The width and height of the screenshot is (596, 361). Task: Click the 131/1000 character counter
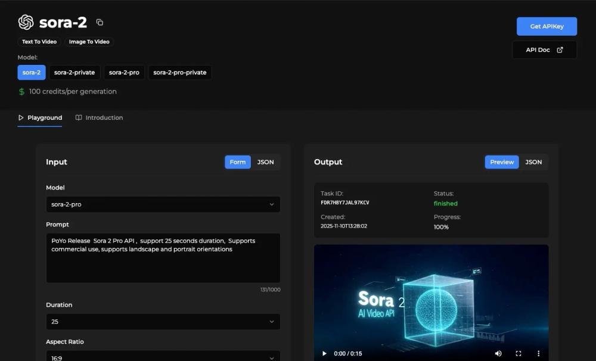pos(270,290)
